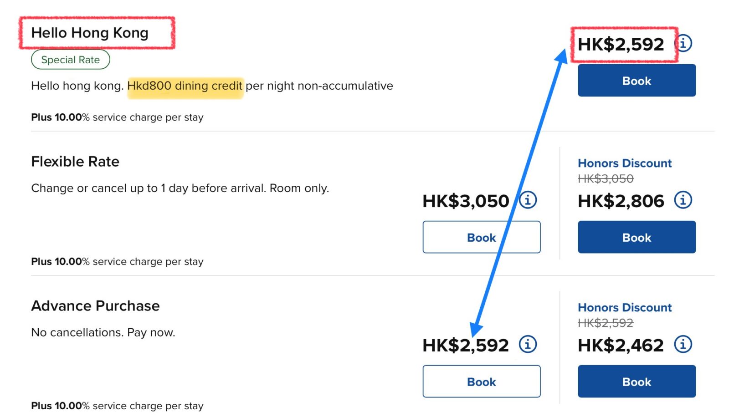Click the Honors Discount label under Flexible Rate
Viewport: 729px width, 417px height.
tap(624, 163)
